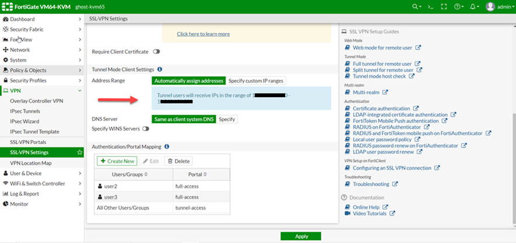This screenshot has width=516, height=243.
Task: Expand the Dashboard menu
Action: pos(42,19)
